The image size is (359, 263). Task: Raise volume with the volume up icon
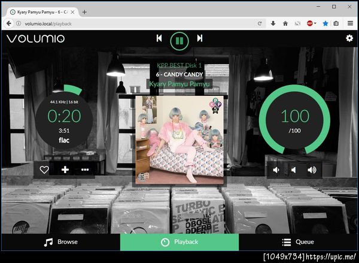click(312, 170)
